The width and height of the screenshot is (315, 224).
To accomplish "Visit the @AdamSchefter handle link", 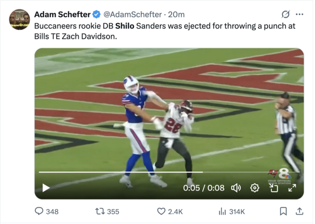I will coord(132,14).
